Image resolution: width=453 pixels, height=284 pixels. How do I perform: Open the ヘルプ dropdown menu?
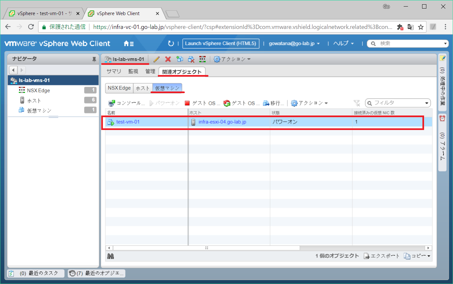coord(344,43)
